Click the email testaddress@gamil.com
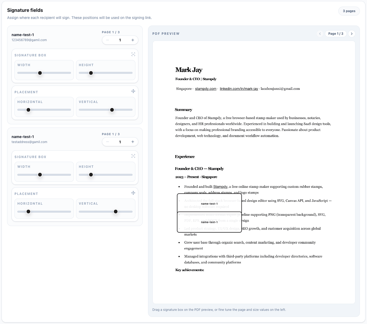Screen dimensions: 367x324 coord(29,142)
